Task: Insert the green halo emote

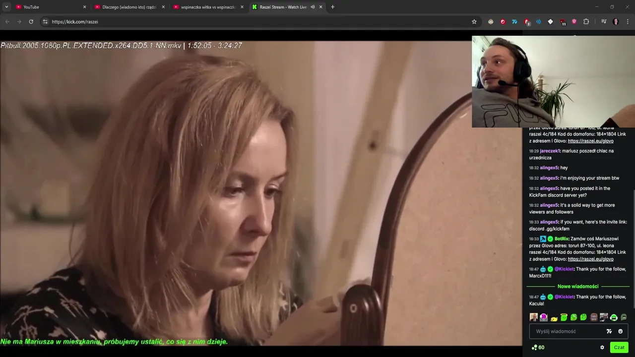Action: (564, 317)
